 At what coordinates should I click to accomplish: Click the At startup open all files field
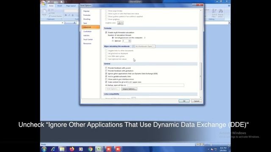pos(156,85)
